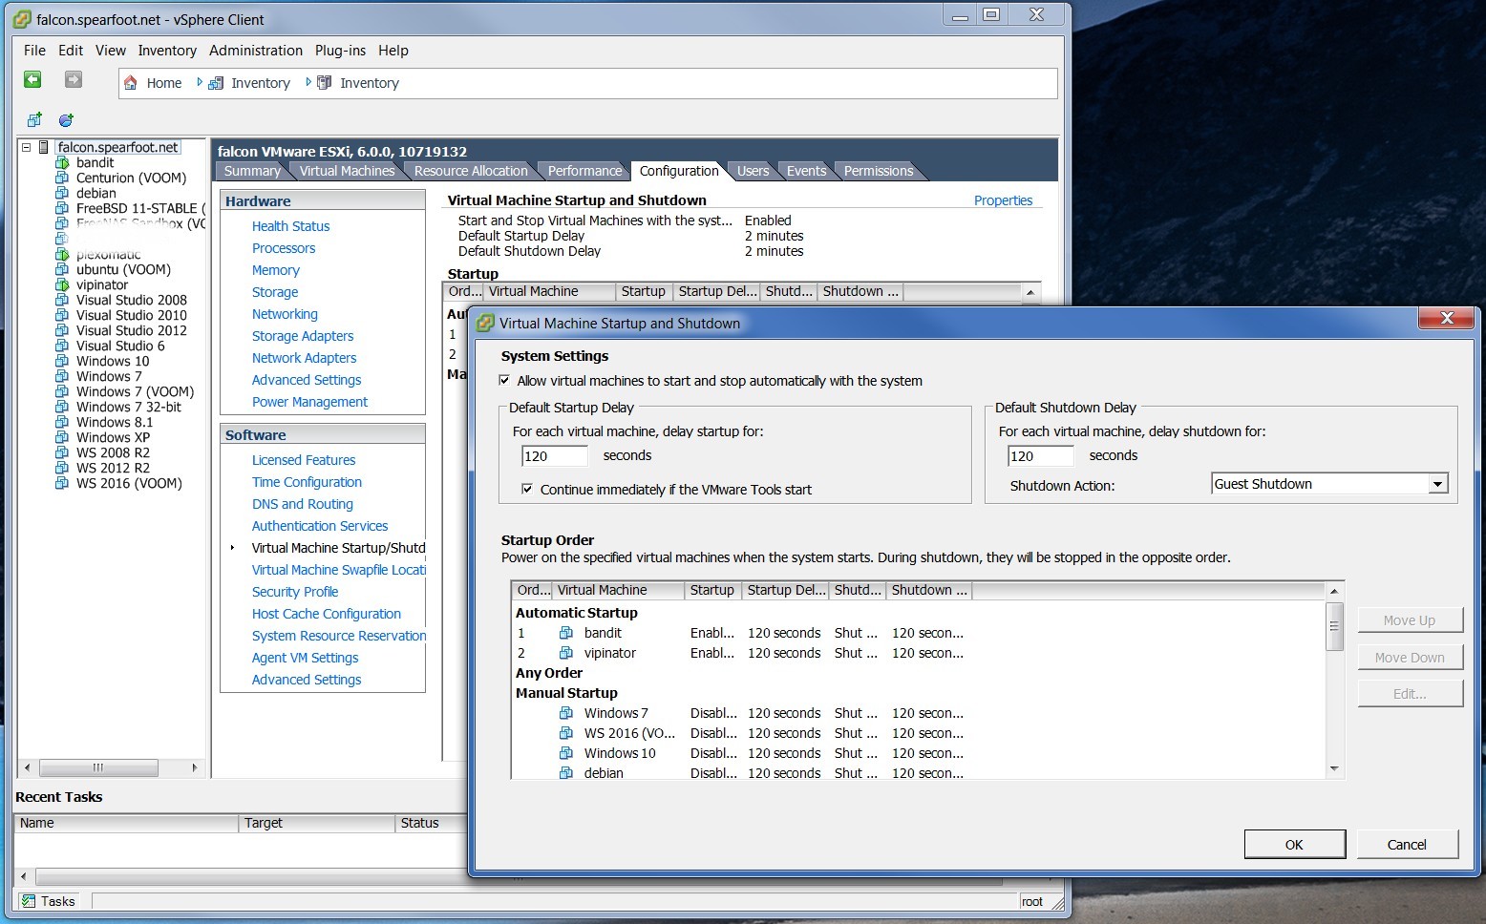Open the File menu

tap(34, 51)
